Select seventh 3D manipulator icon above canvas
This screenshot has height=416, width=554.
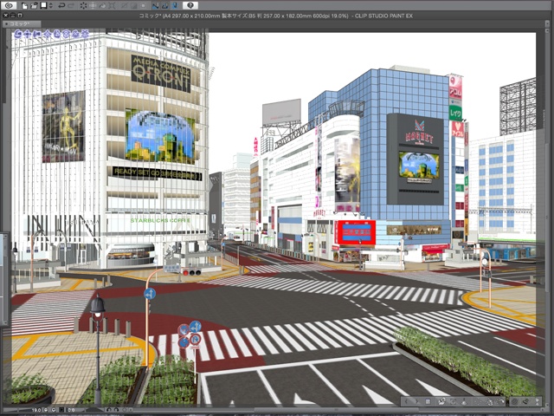pos(75,34)
